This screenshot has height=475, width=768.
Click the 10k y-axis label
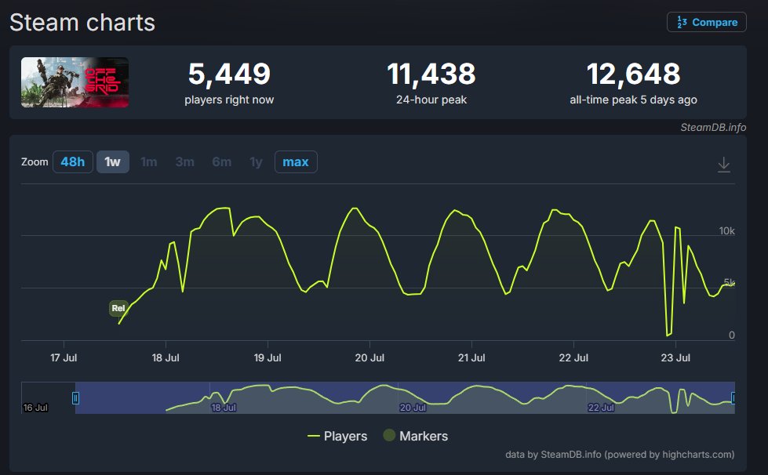[727, 231]
